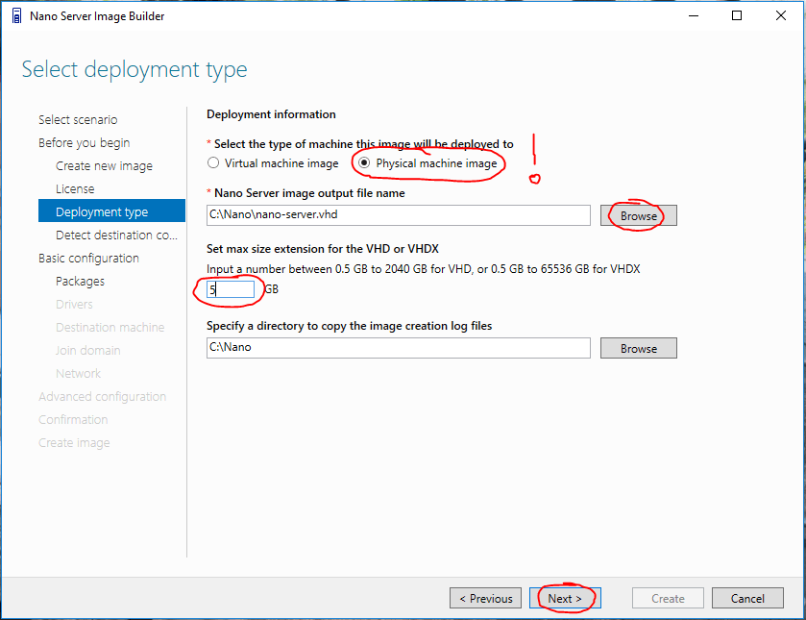806x620 pixels.
Task: Open the Select scenario step
Action: click(x=78, y=120)
